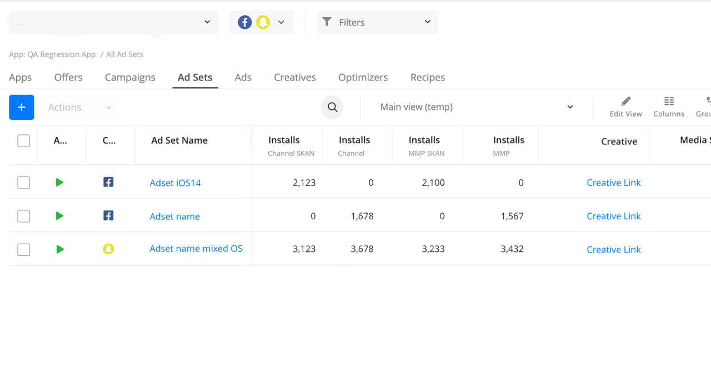Check the Adset name mixed OS checkbox
Screen dimensions: 711x379
[x=23, y=250]
